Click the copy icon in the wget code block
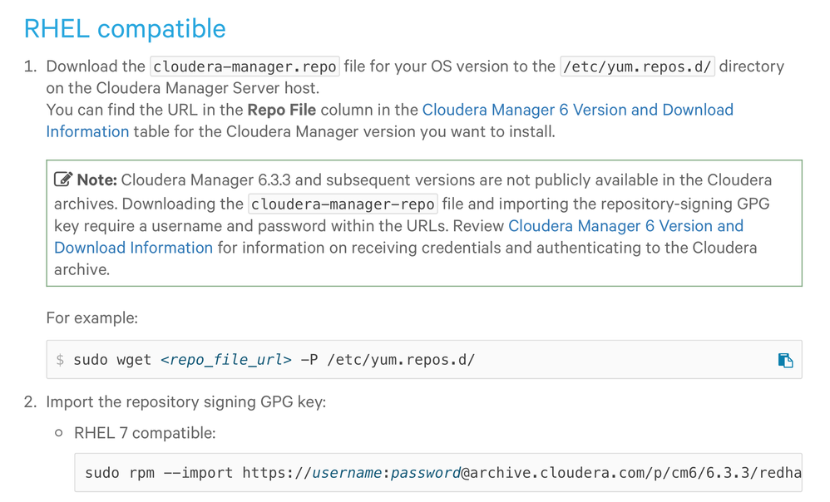The image size is (830, 502). [785, 360]
